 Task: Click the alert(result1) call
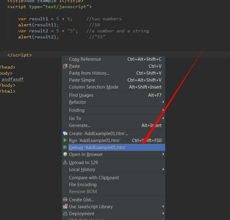click(x=38, y=25)
